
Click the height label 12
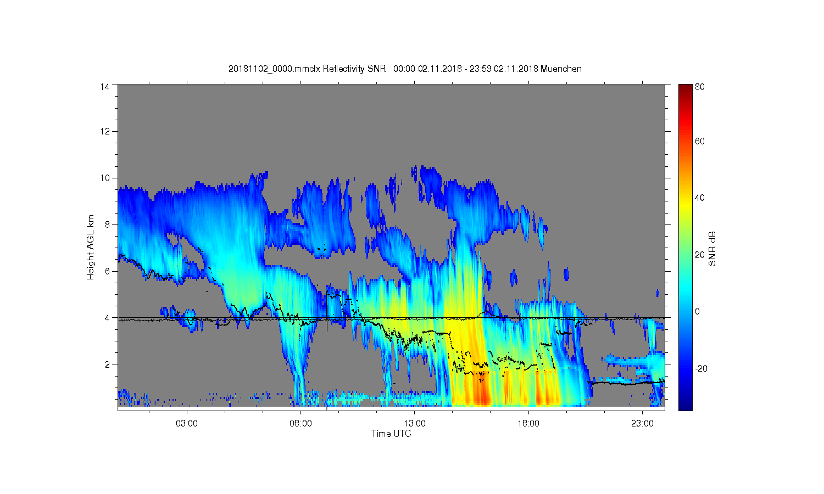(x=105, y=131)
